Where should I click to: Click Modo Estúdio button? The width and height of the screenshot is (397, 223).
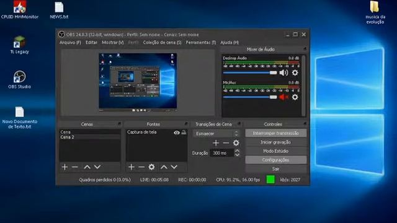coord(275,151)
